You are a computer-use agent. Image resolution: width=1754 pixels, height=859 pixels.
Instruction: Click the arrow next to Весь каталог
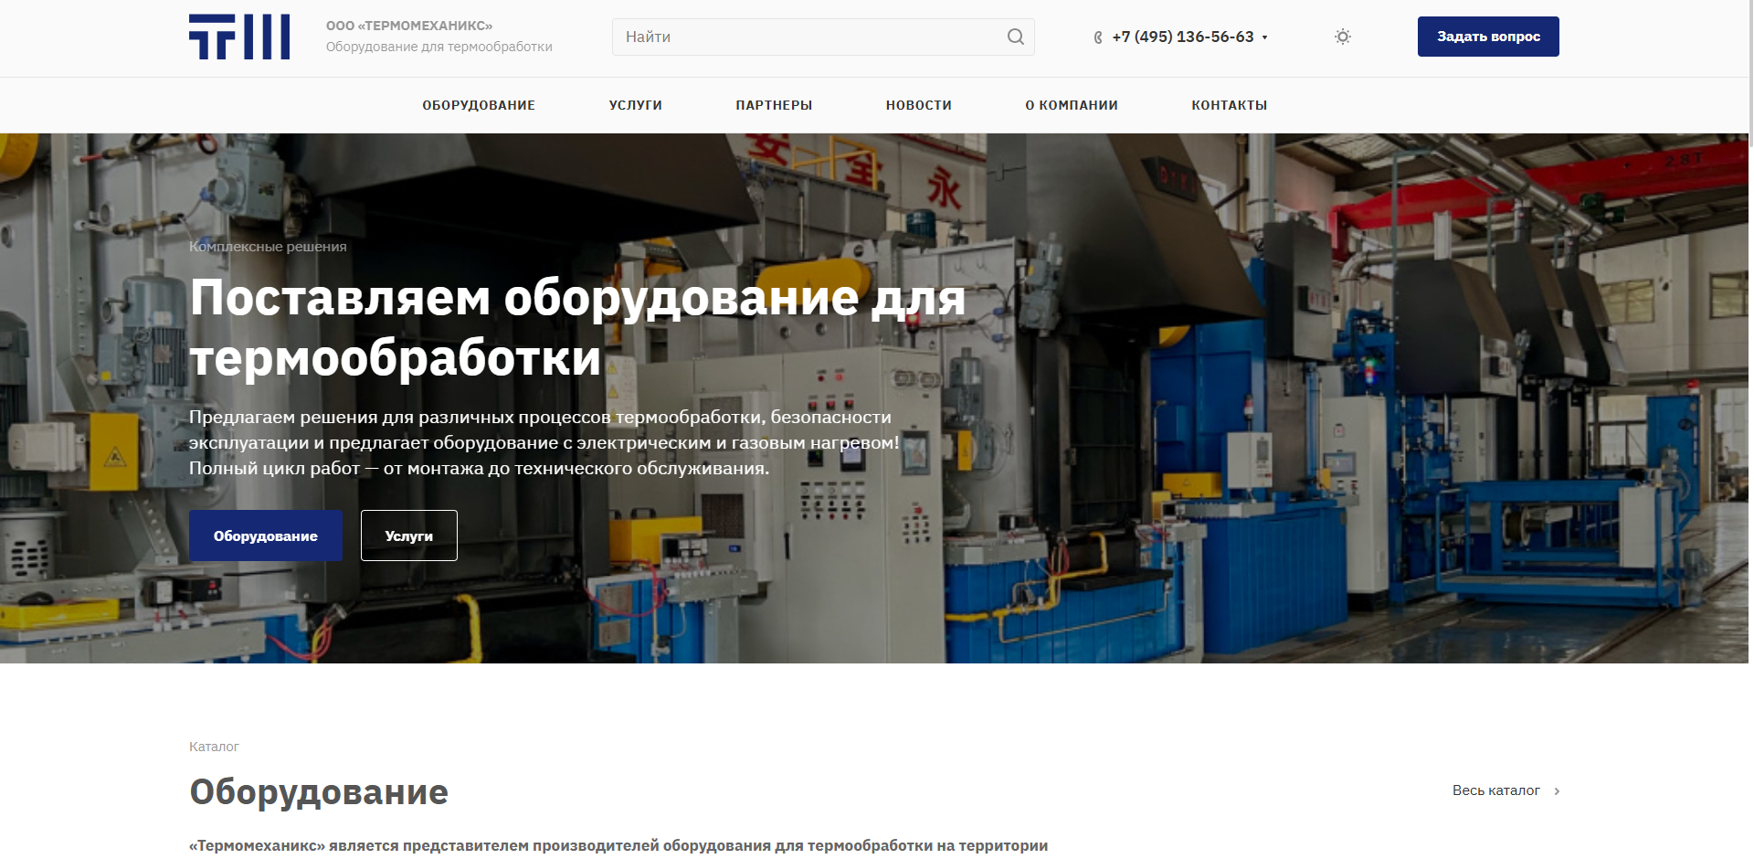[1557, 791]
